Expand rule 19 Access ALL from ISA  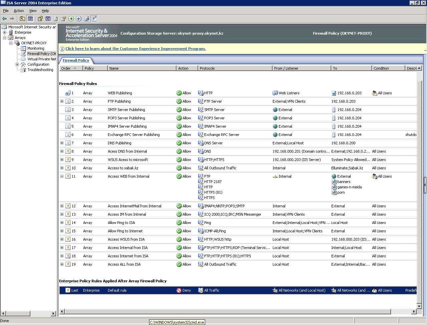tap(62, 264)
